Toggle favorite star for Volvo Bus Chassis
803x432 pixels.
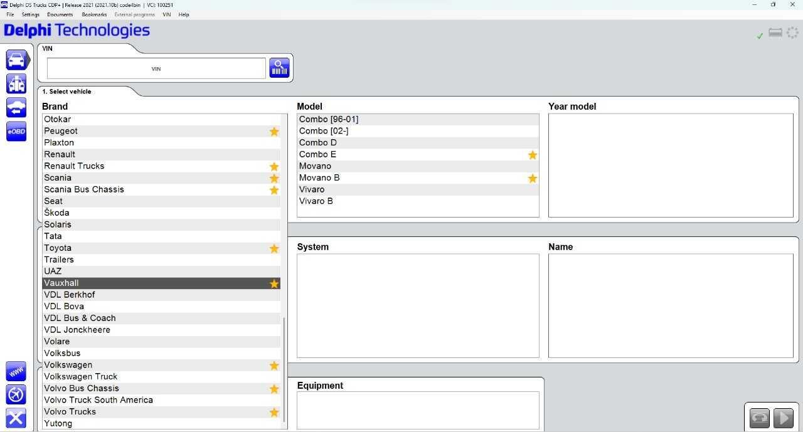click(274, 389)
